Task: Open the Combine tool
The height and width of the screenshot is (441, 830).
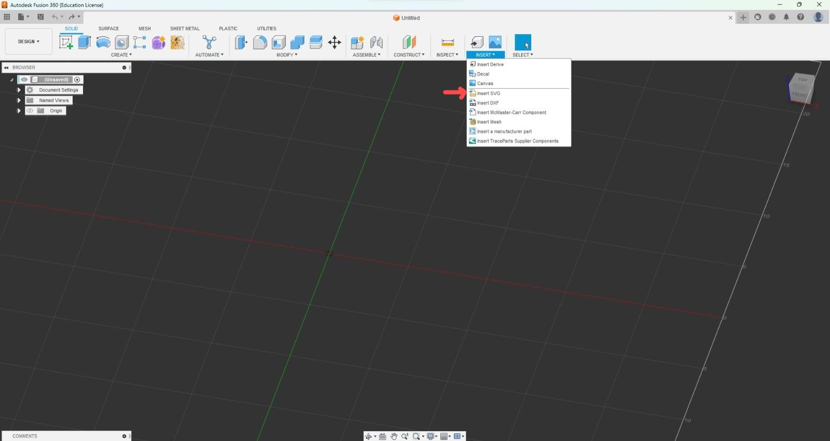Action: [297, 42]
